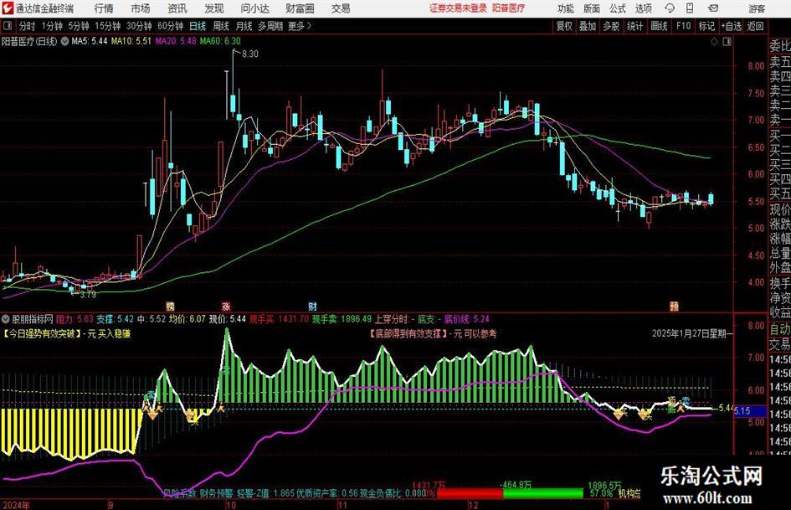Click the 阳普医疗 red title link

(x=509, y=8)
